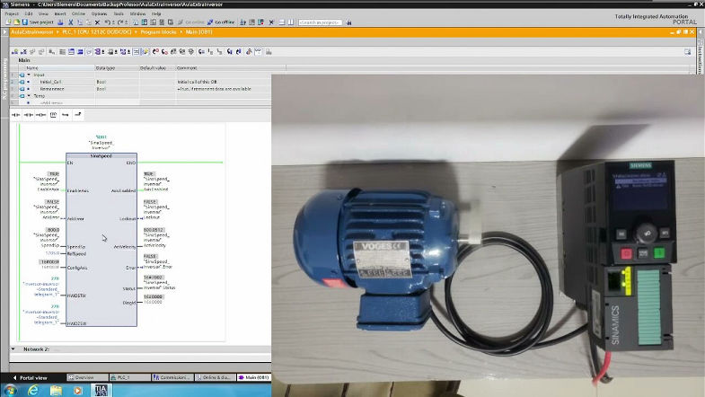Click the last icon in the editor toolbar
The height and width of the screenshot is (397, 705).
coord(269,52)
